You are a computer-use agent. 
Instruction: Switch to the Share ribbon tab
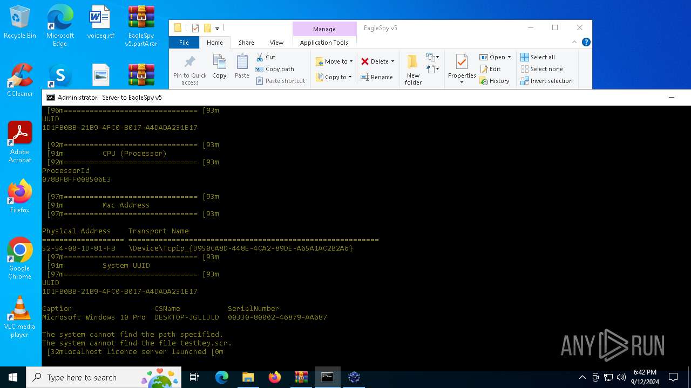[x=246, y=43]
